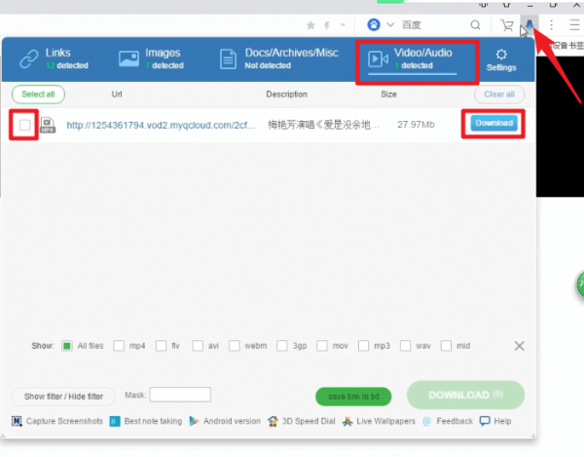Toggle the All files filter checkbox
The height and width of the screenshot is (457, 584).
[x=67, y=346]
